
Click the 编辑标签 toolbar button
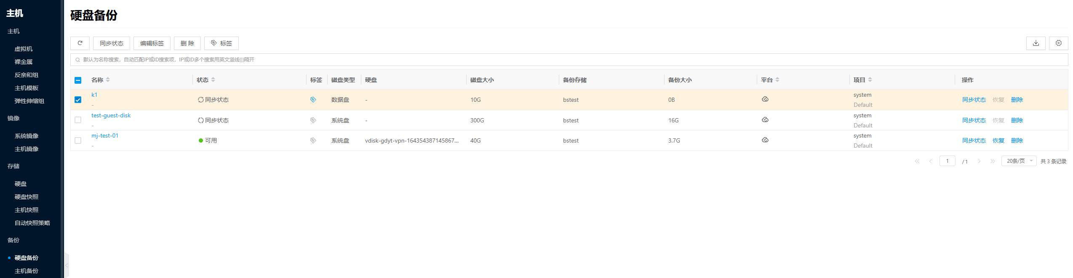(x=152, y=43)
